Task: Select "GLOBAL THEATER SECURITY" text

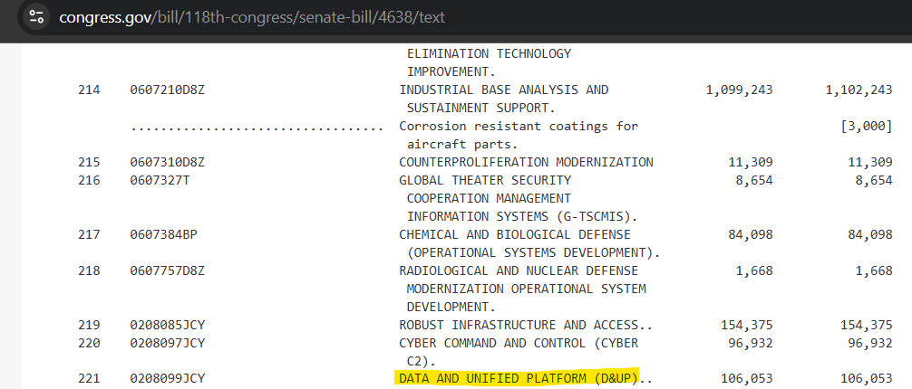Action: [485, 181]
